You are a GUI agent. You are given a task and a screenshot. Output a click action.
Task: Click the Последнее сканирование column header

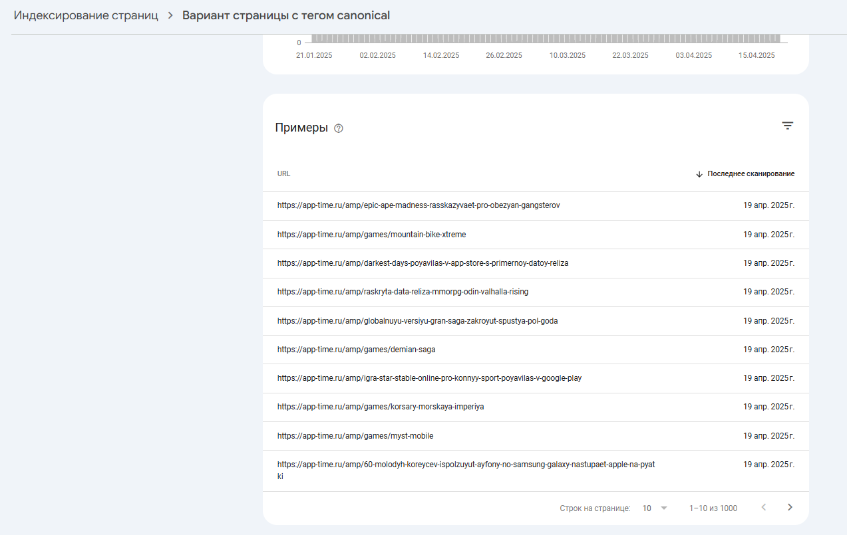tap(751, 174)
